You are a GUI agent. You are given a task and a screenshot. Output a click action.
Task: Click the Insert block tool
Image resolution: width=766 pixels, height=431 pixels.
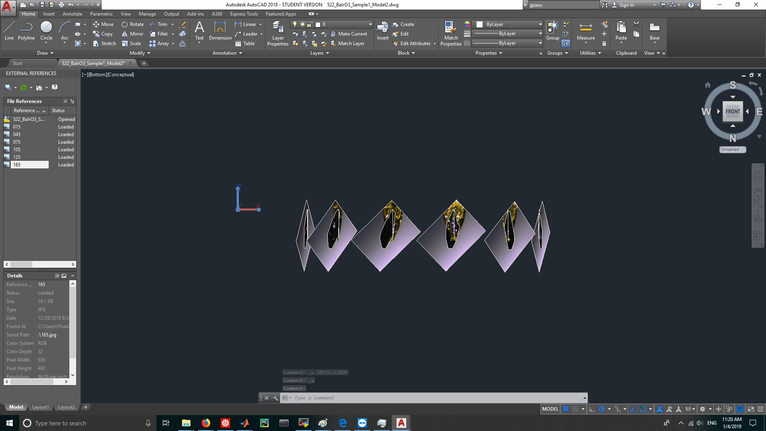[x=383, y=31]
